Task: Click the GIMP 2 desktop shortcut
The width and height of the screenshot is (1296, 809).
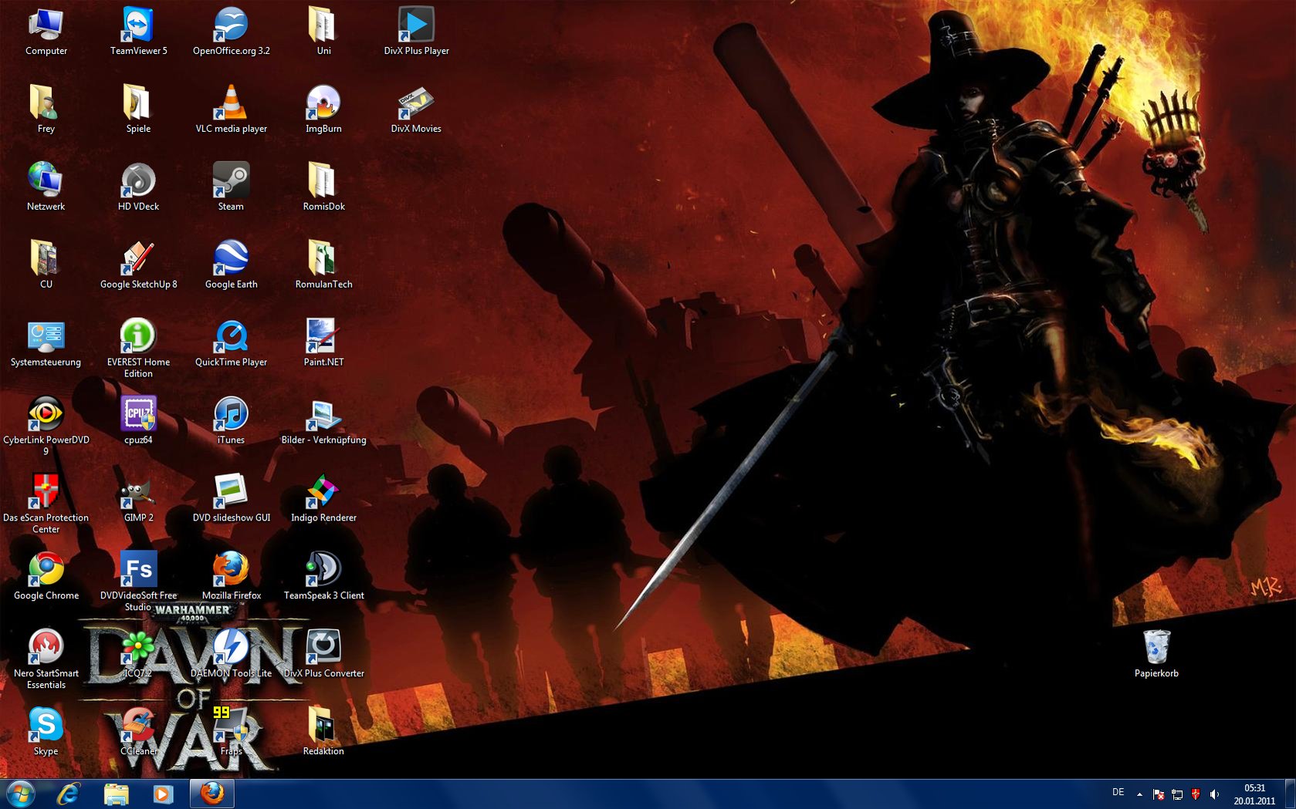Action: tap(138, 494)
